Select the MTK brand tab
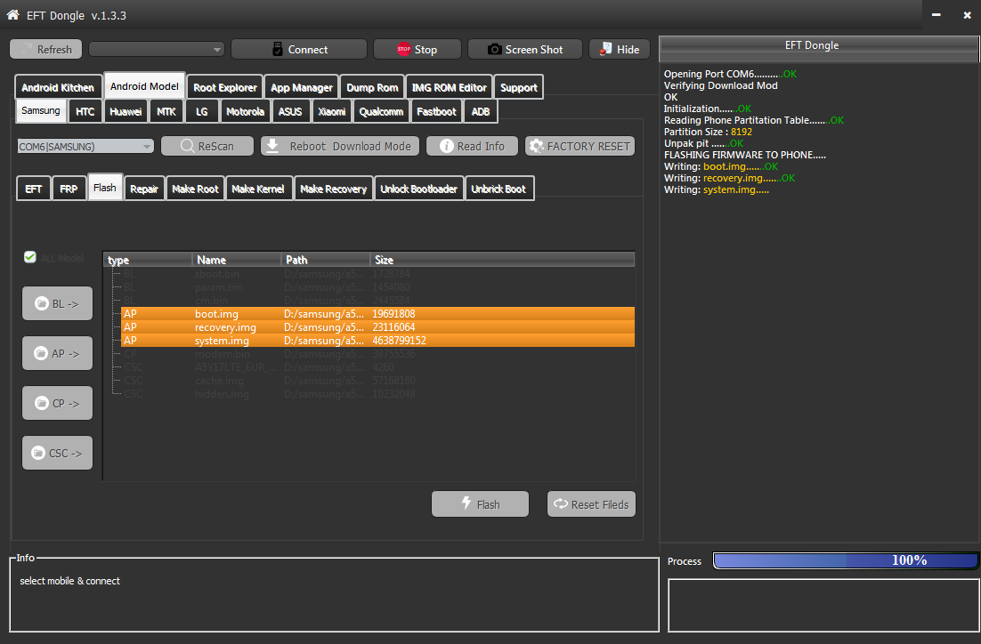This screenshot has width=981, height=644. pos(166,112)
